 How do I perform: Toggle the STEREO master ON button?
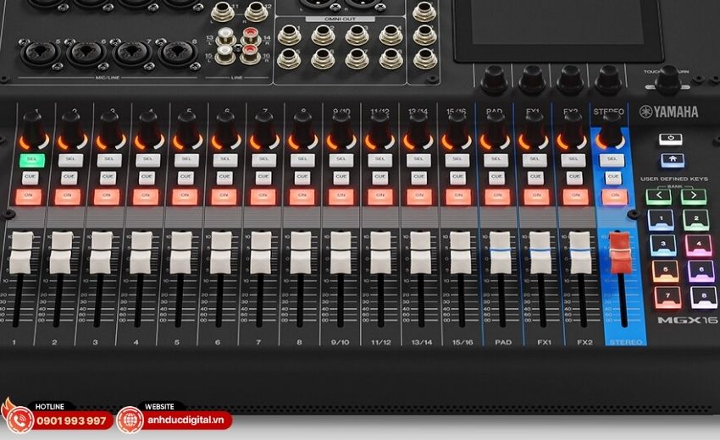pos(614,196)
